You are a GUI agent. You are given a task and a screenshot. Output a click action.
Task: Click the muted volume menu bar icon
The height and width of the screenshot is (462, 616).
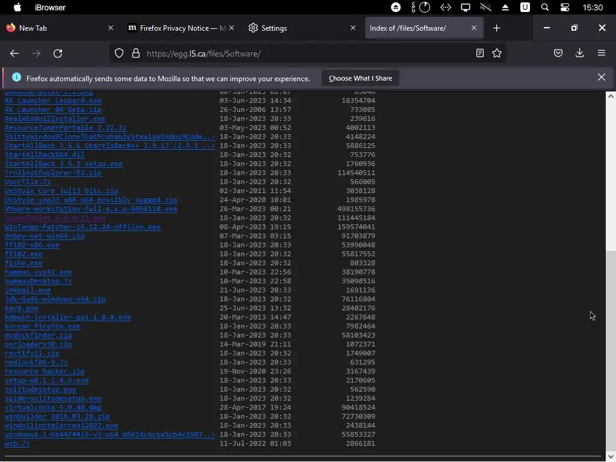pos(485,7)
